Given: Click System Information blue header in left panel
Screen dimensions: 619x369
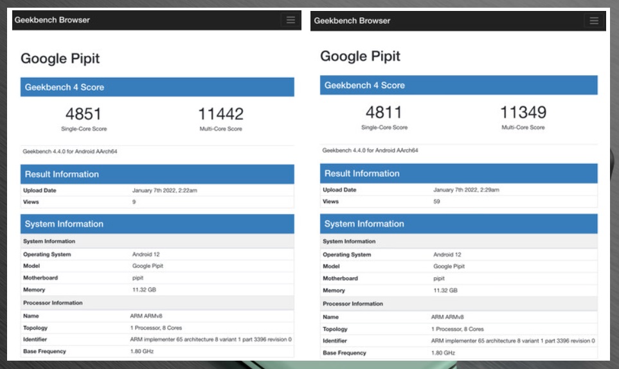Looking at the screenshot, I should [x=157, y=224].
